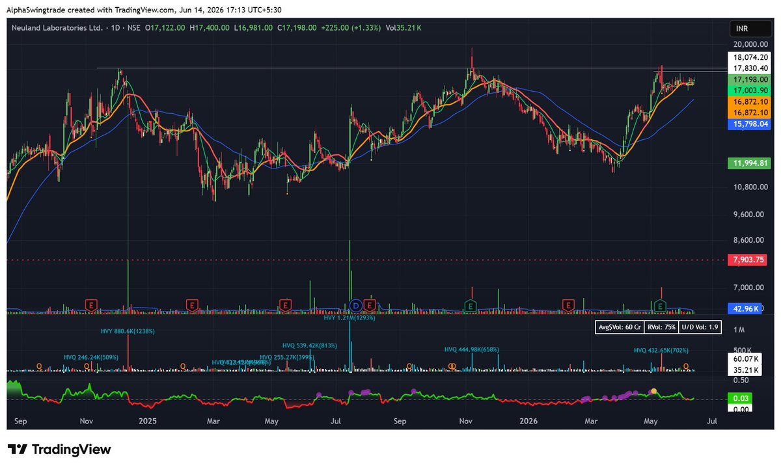Screen dimensions: 781x469
Task: Click the 1D interval label in the header
Action: click(x=114, y=28)
